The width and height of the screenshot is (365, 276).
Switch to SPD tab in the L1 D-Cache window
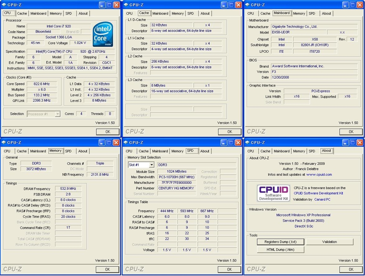191,14
